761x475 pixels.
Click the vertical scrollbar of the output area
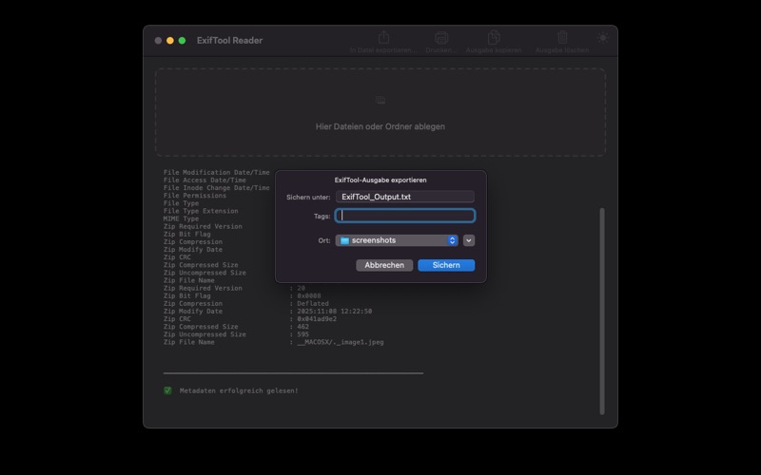pos(602,312)
